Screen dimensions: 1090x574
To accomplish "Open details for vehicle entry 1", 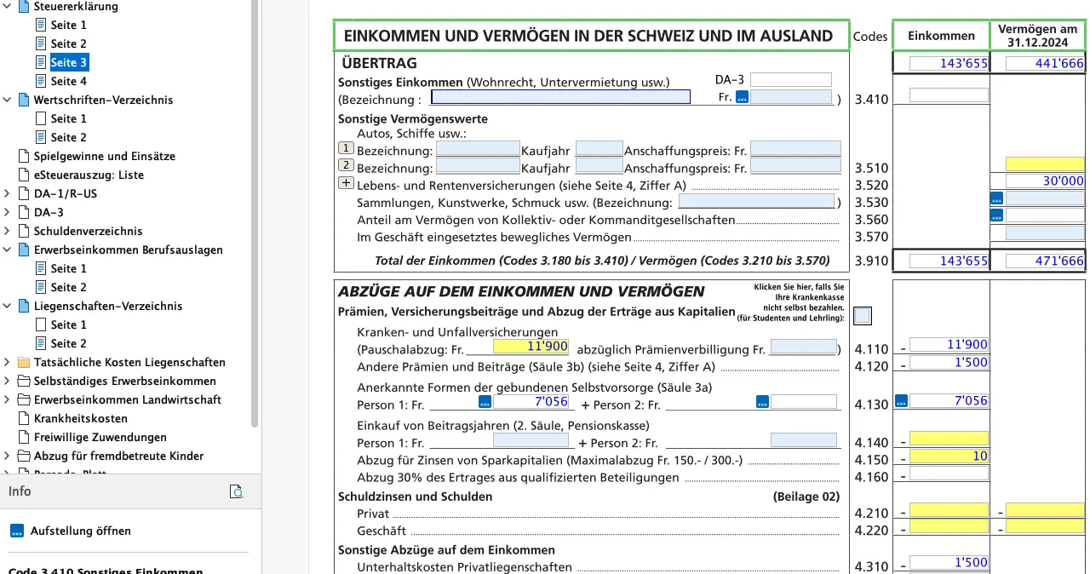I will pyautogui.click(x=346, y=147).
